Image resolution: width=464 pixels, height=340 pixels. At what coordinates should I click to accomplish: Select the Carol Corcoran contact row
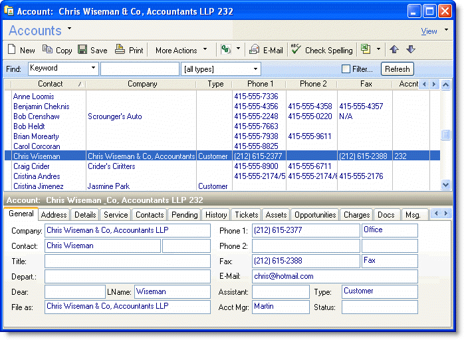click(x=37, y=146)
